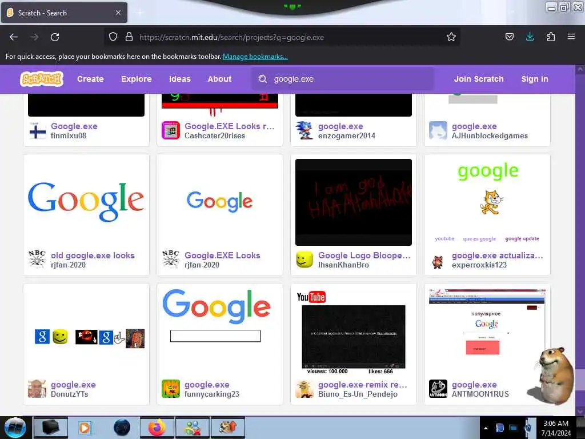Open rjfan-2020 under Google.EXE Looks
Screen dimensions: 585x439
coord(202,265)
